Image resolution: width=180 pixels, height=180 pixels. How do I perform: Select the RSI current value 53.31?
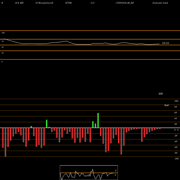tap(166, 43)
